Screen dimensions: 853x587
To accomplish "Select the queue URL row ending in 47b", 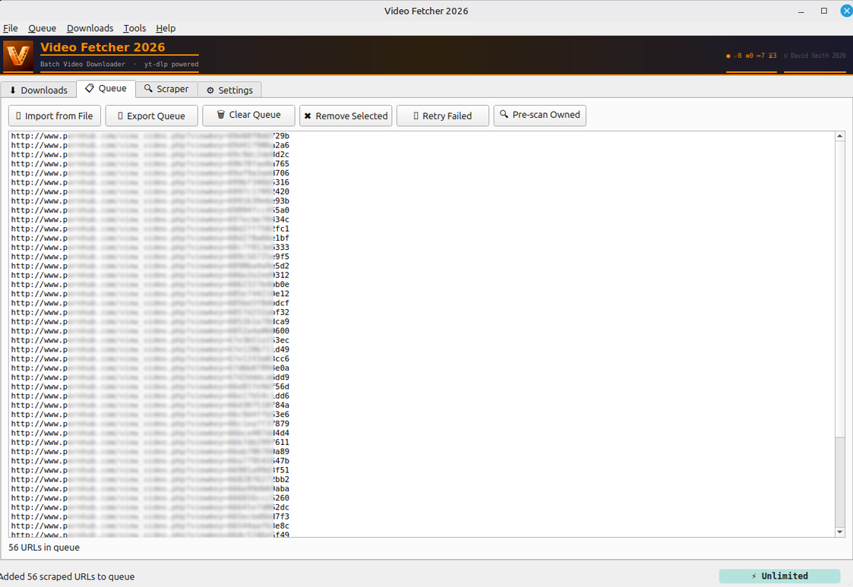I will tap(150, 461).
